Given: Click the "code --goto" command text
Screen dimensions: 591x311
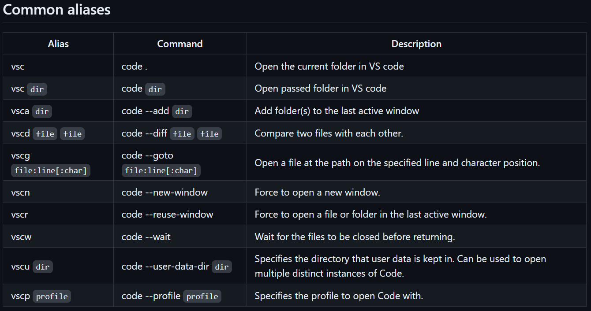Looking at the screenshot, I should (x=147, y=155).
